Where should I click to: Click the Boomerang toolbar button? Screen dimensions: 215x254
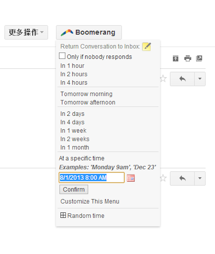89,32
